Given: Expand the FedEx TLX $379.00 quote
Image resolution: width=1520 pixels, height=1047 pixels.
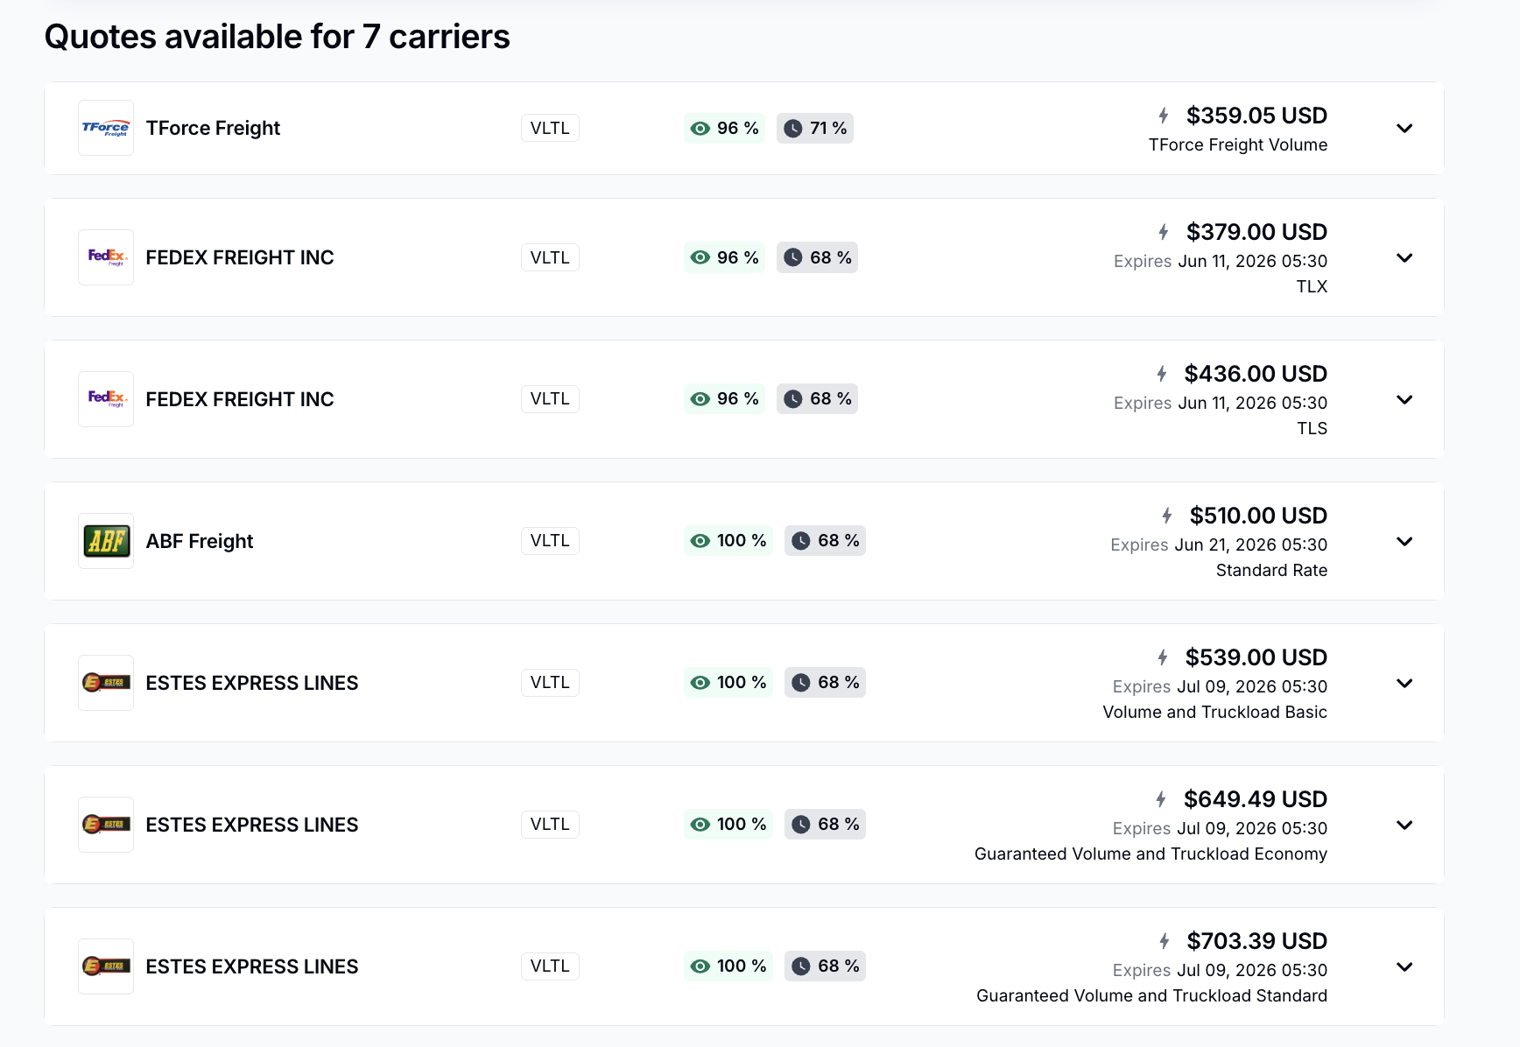Looking at the screenshot, I should (1404, 257).
